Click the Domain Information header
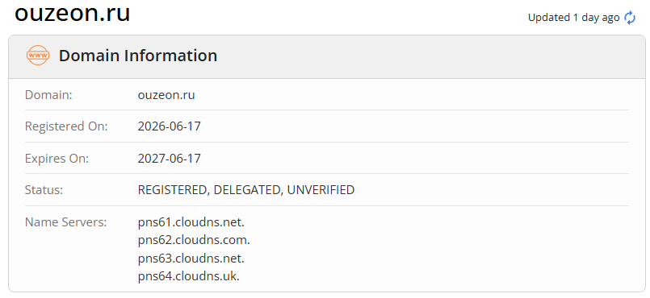 click(x=138, y=56)
